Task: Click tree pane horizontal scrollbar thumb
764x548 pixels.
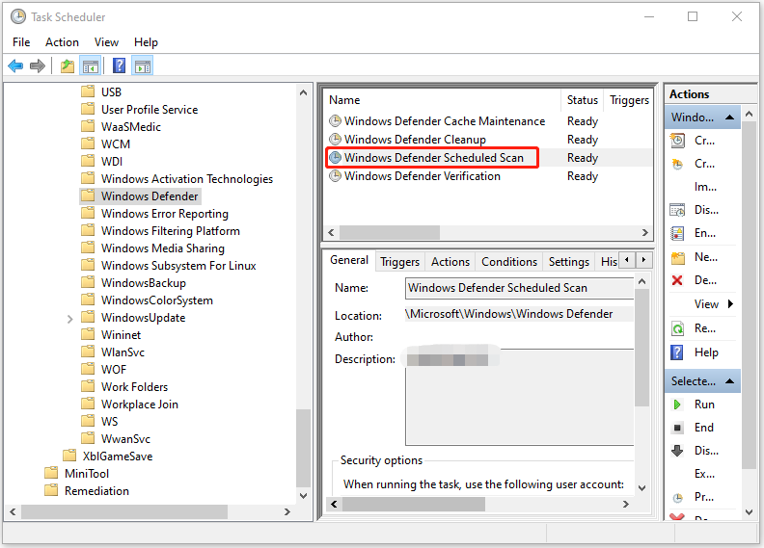Action: [124, 511]
